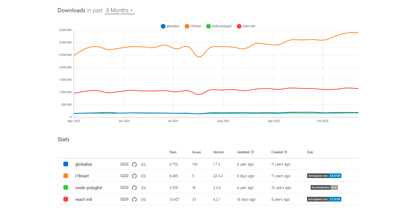Click the npm icon for react-intl
Viewport: 418px width, 221px height.
124,199
